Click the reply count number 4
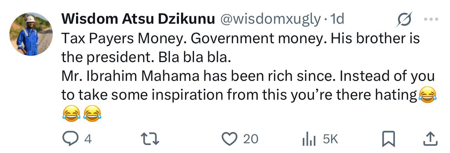 coord(88,139)
